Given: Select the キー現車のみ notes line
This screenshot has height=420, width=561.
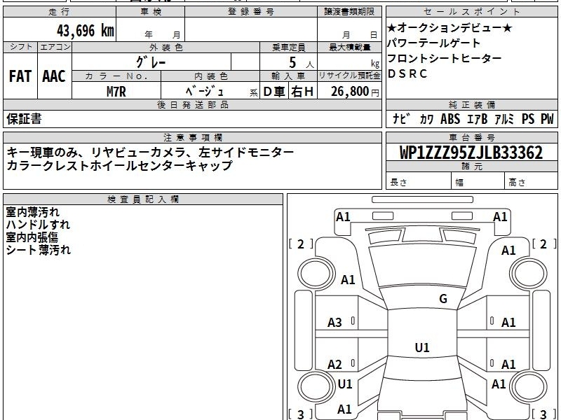Looking at the screenshot, I should coord(150,153).
